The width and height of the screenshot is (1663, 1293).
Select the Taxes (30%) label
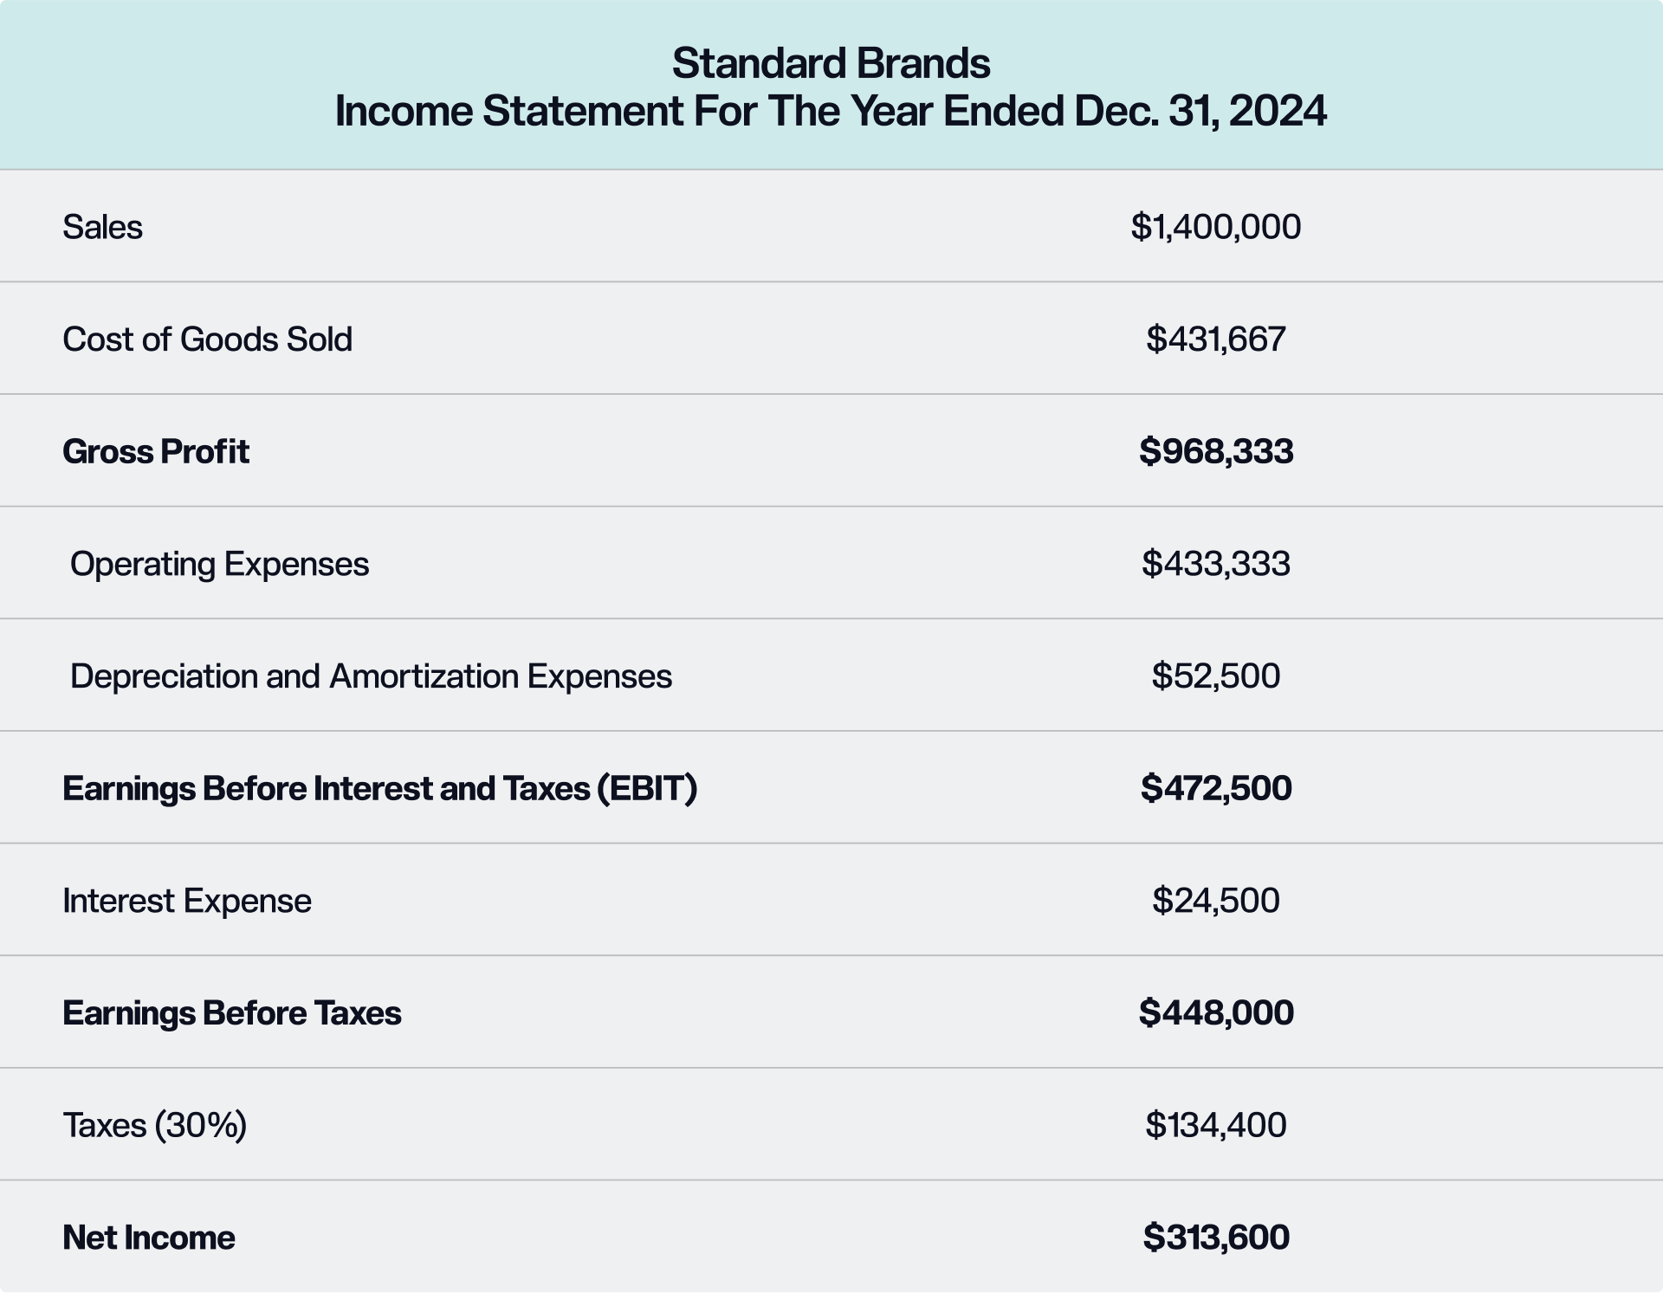coord(155,1125)
